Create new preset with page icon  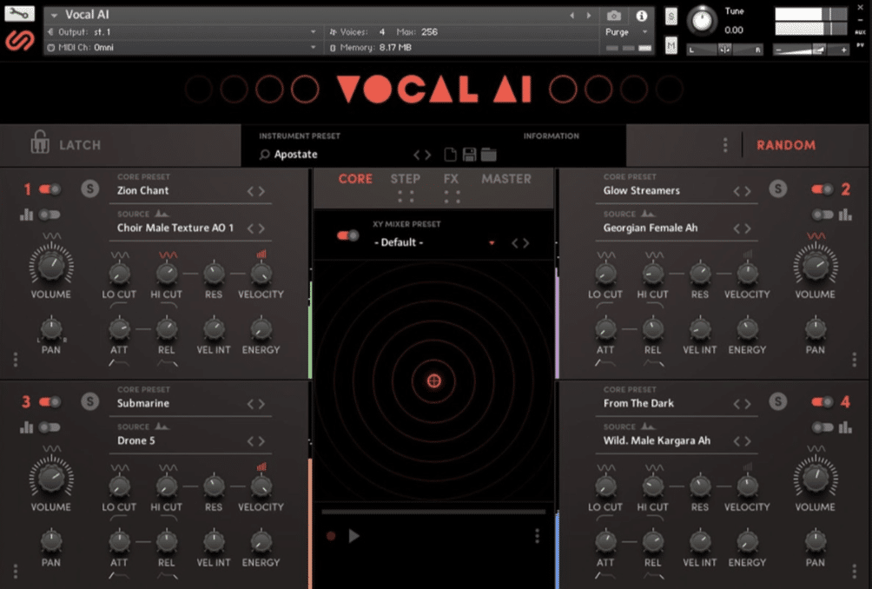coord(451,155)
